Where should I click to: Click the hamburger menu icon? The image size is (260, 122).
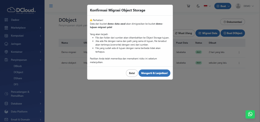click(51, 6)
